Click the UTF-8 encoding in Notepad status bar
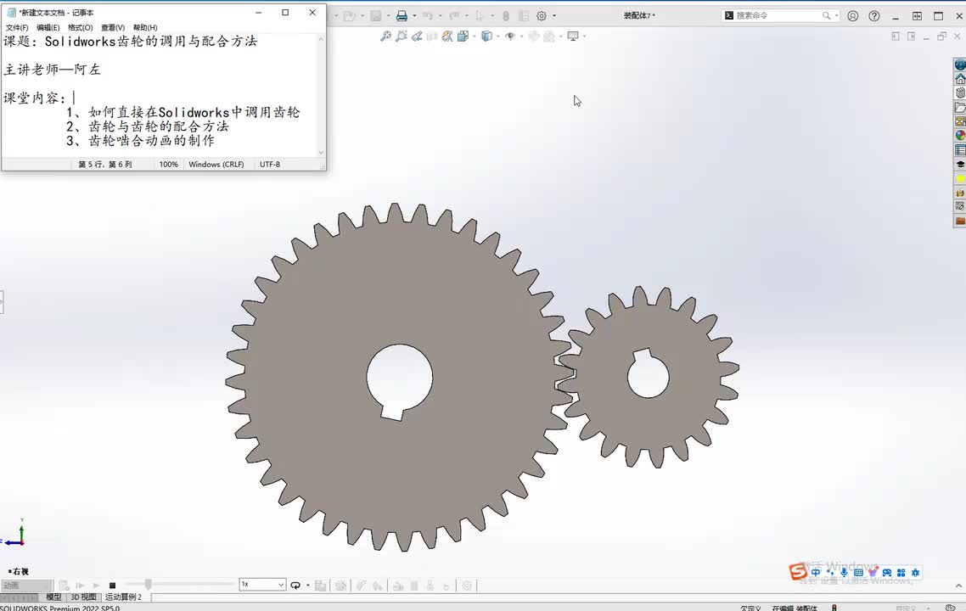This screenshot has height=611, width=966. 270,165
